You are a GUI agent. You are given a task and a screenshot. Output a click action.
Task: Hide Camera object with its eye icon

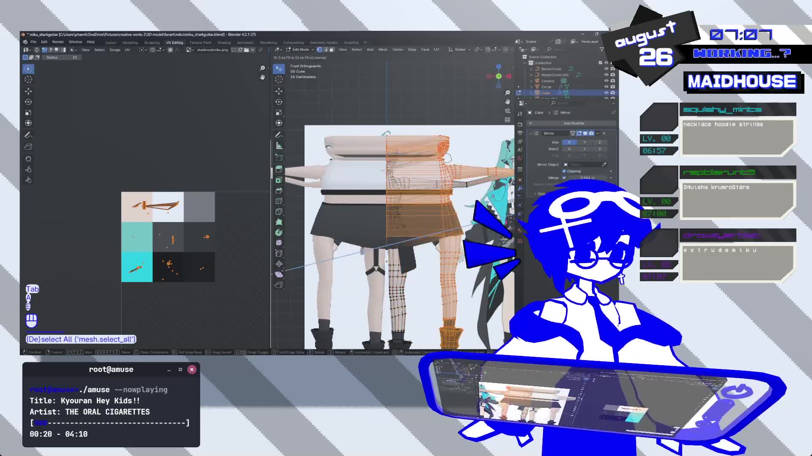click(606, 81)
